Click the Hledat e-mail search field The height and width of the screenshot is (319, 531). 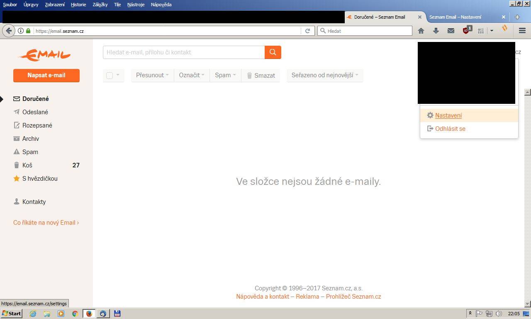pos(184,52)
